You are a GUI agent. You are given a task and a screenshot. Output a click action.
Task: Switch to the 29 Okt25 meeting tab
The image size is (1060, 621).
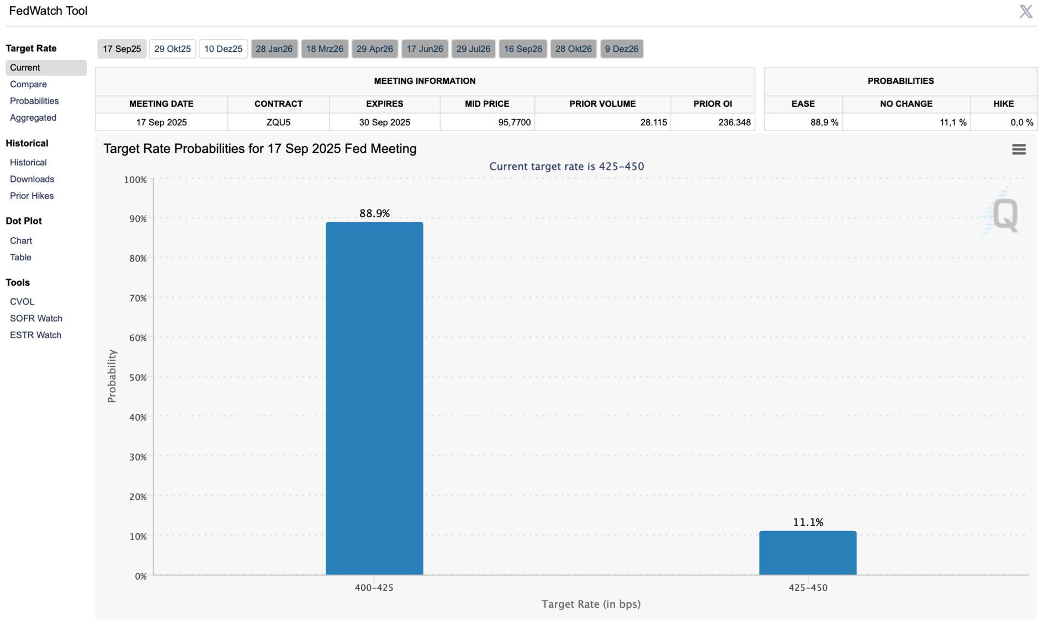172,49
